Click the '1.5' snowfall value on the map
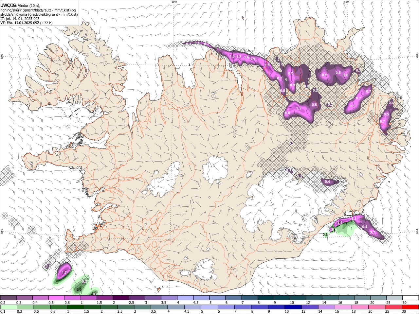Viewport: 419px width, 314px height. pyautogui.click(x=267, y=65)
